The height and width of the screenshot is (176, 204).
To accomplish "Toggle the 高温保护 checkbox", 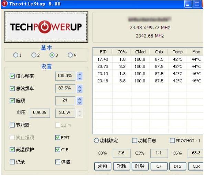I will (x=12, y=150).
